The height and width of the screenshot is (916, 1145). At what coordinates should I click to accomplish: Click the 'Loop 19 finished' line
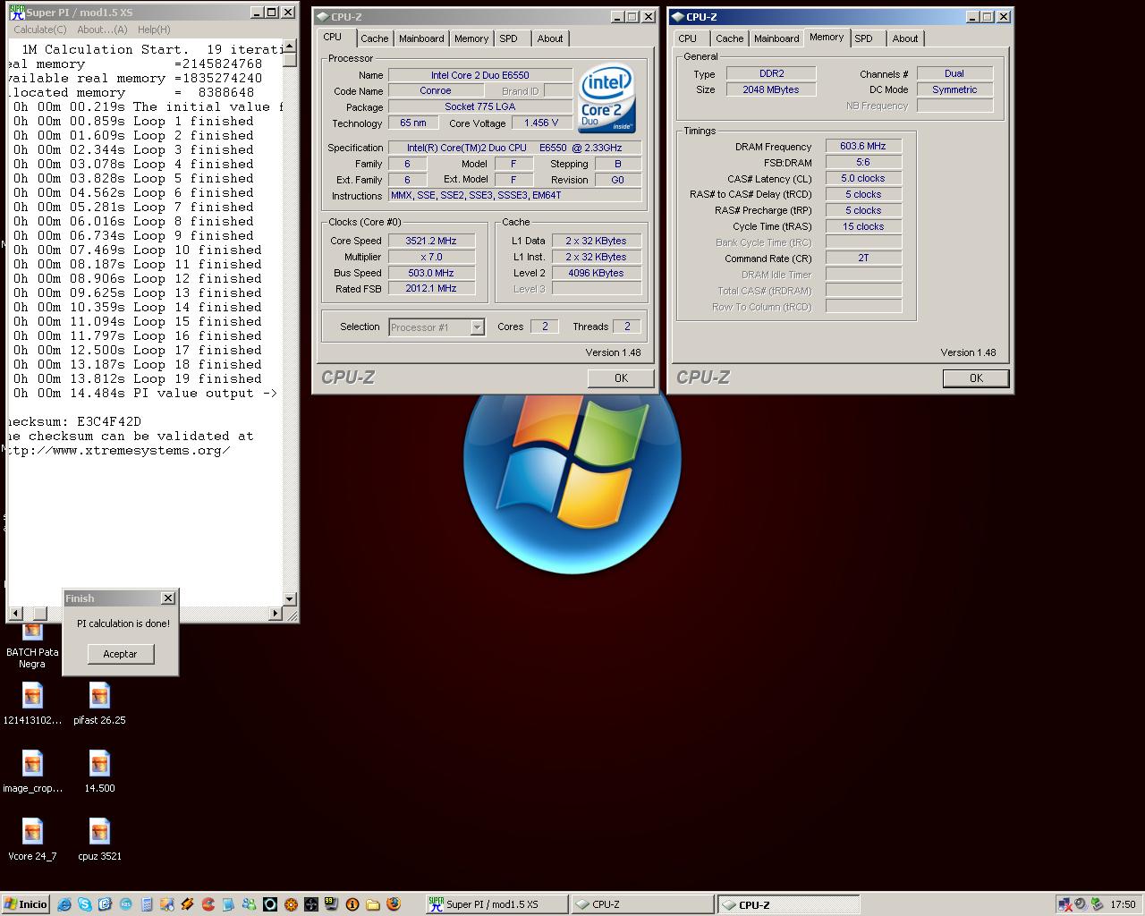tap(137, 378)
